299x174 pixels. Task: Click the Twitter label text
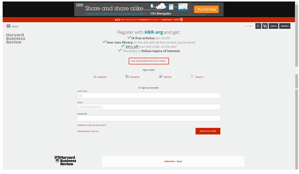[x=168, y=77]
